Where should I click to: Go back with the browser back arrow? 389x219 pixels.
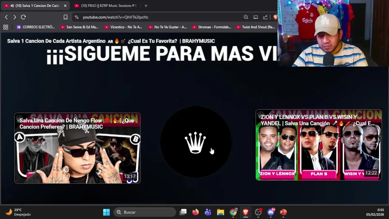(x=6, y=17)
